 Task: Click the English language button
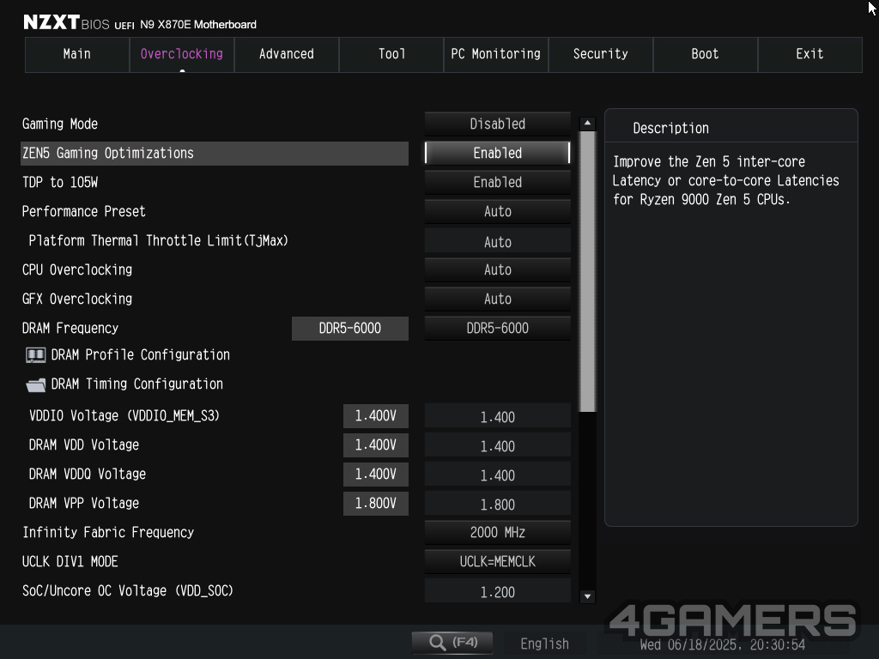pyautogui.click(x=544, y=644)
